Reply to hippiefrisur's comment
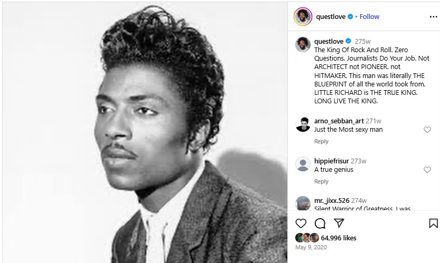This screenshot has height=263, width=440. pyautogui.click(x=321, y=181)
